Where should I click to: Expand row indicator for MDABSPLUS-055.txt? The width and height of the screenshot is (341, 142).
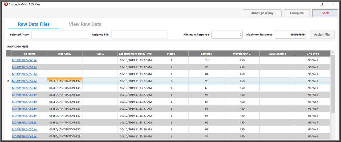coord(9,95)
